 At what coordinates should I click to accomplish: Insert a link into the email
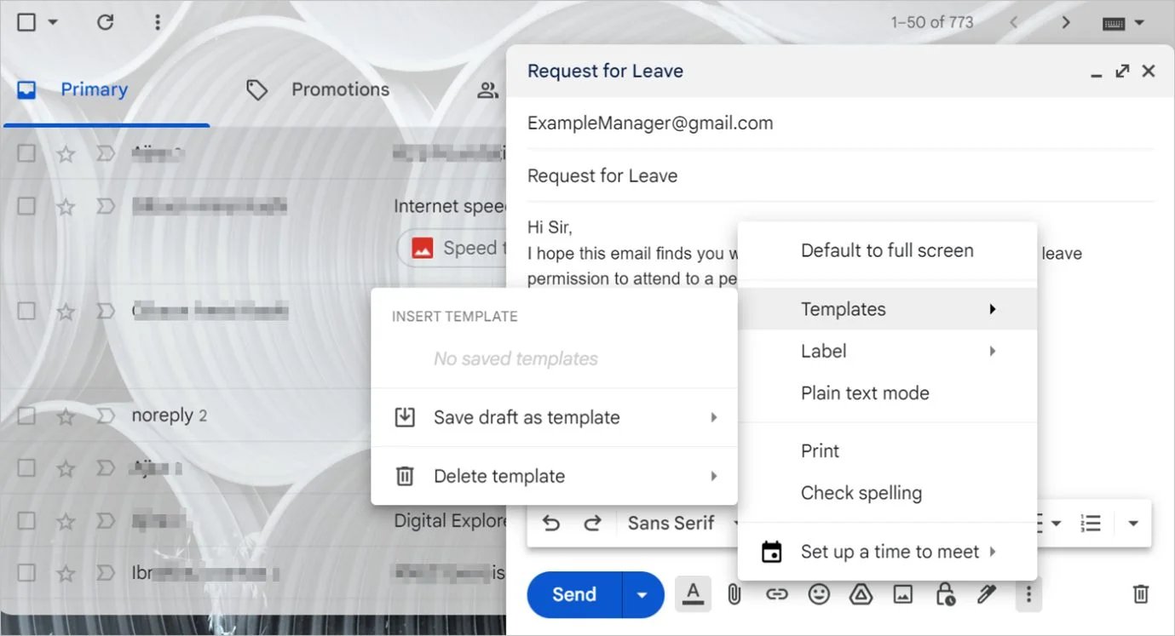(x=776, y=593)
